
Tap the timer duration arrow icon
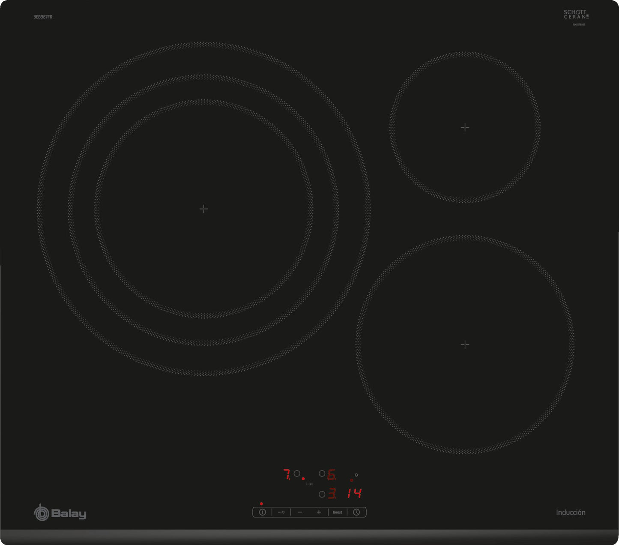(309, 484)
